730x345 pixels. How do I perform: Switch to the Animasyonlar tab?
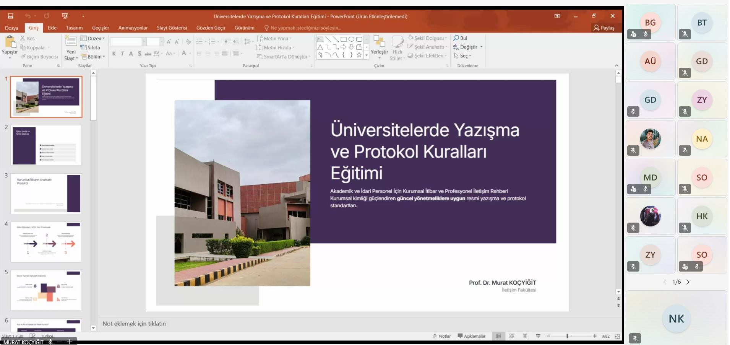[x=133, y=28]
